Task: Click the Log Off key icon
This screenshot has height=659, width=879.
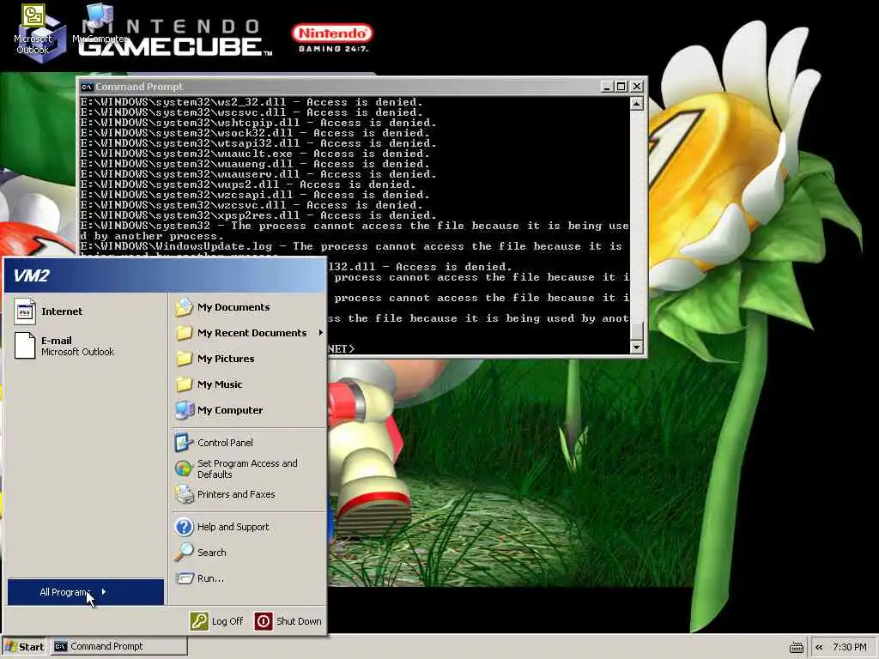Action: (199, 621)
